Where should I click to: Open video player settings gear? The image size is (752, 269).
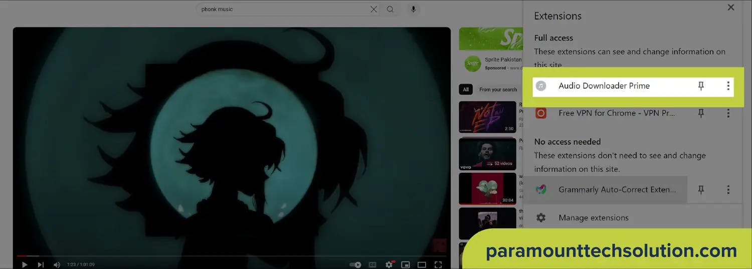pyautogui.click(x=389, y=264)
